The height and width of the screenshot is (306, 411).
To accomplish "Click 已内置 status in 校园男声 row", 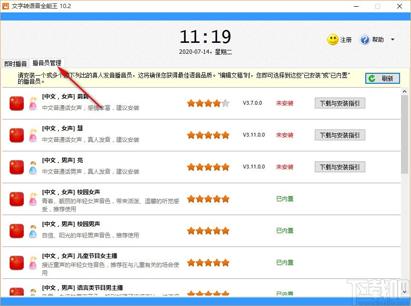I will 285,231.
